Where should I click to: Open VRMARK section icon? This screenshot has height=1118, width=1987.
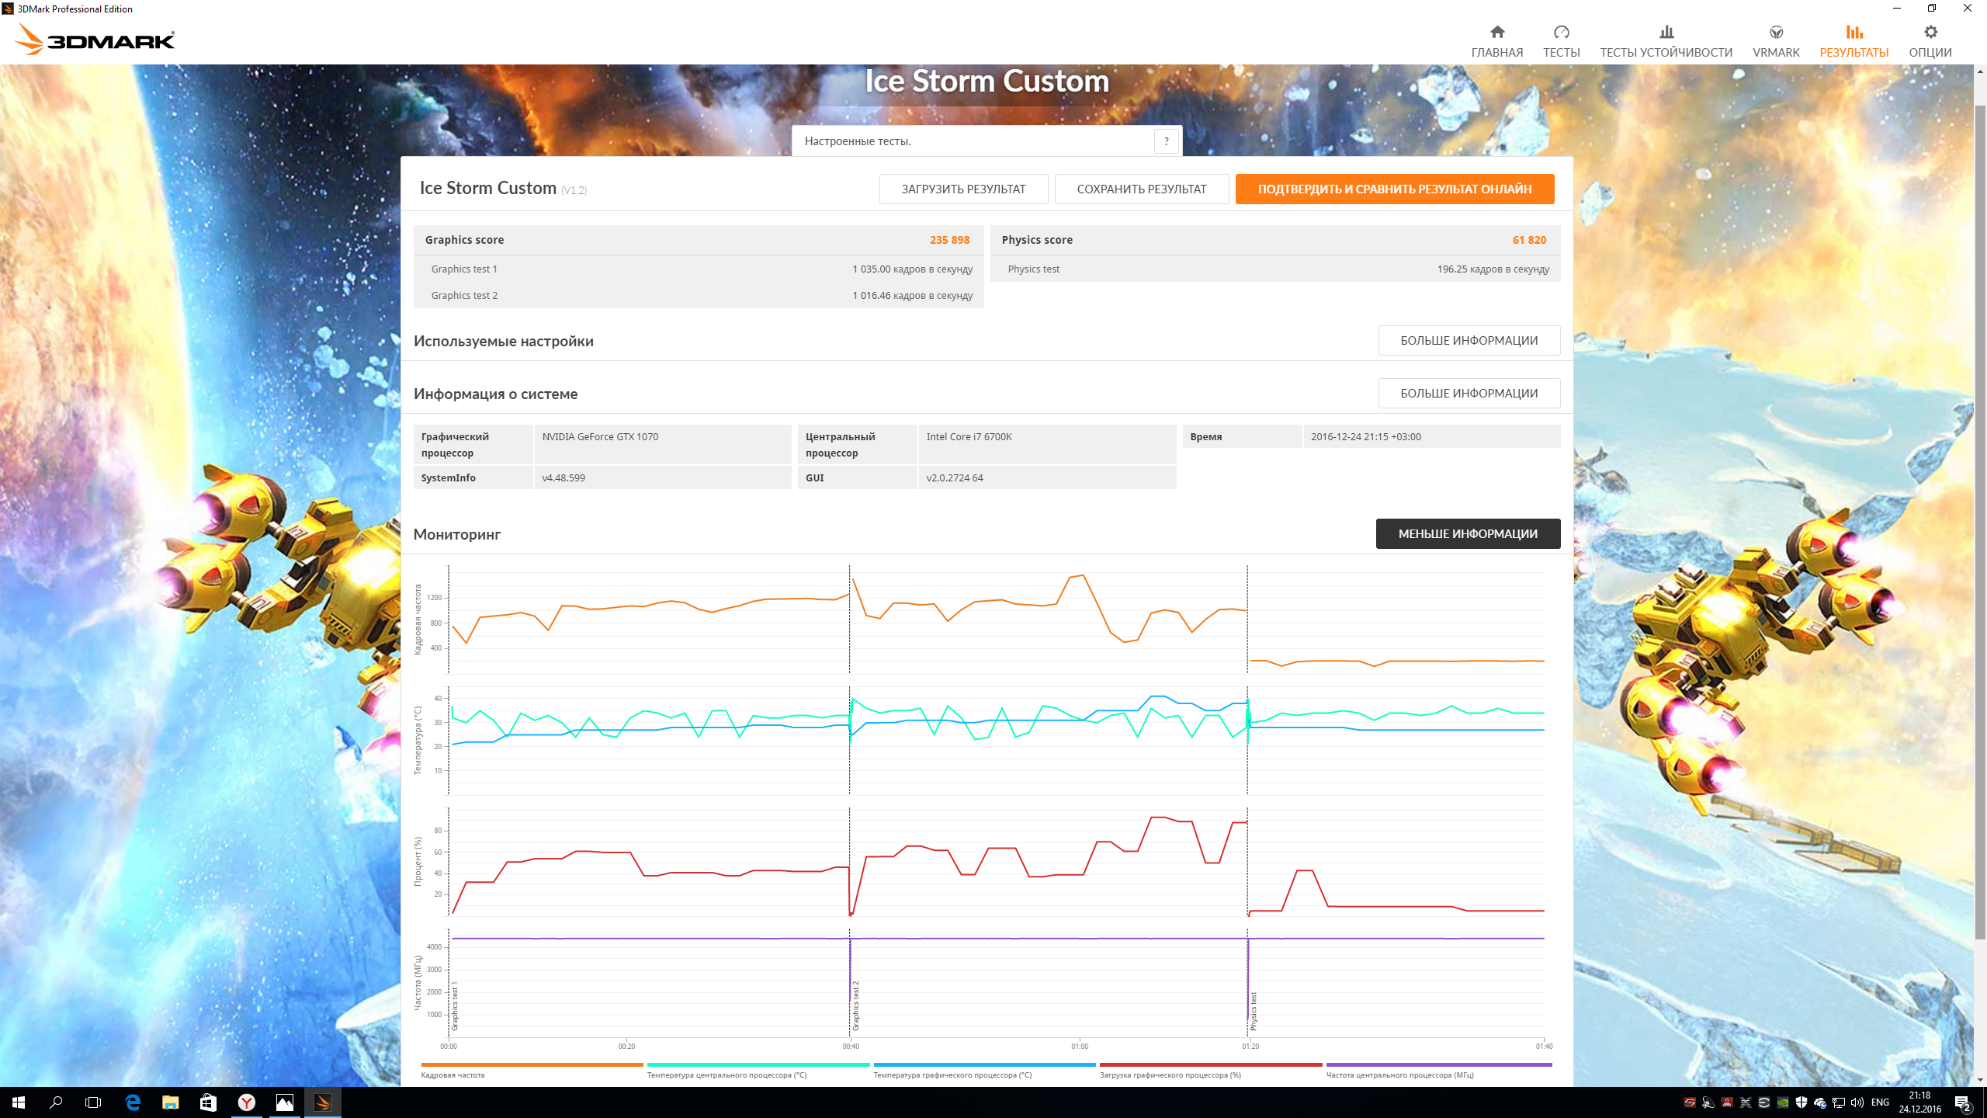(x=1775, y=33)
